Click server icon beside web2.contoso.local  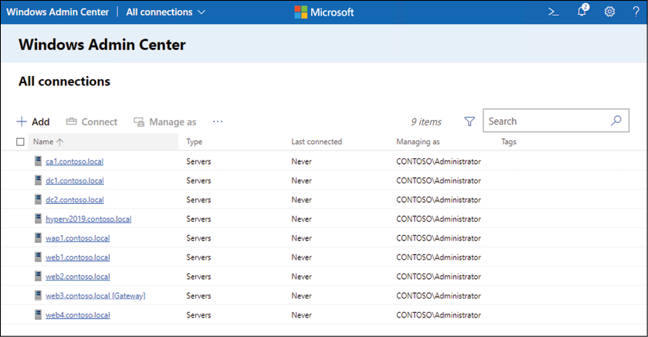38,275
